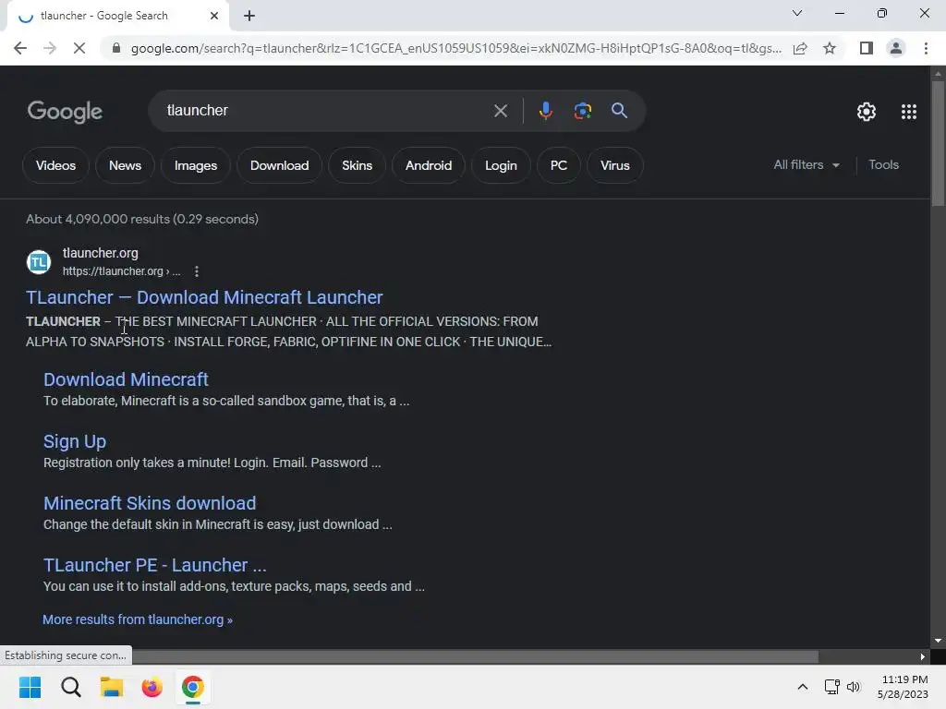Filter results by News
Screen dimensions: 946x709
125,165
